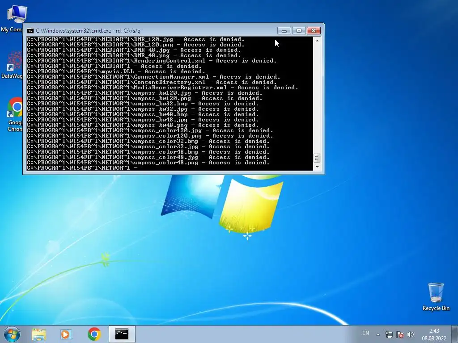The height and width of the screenshot is (343, 458).
Task: Click the wmpnss_bw32.bmp line
Action: (x=143, y=104)
